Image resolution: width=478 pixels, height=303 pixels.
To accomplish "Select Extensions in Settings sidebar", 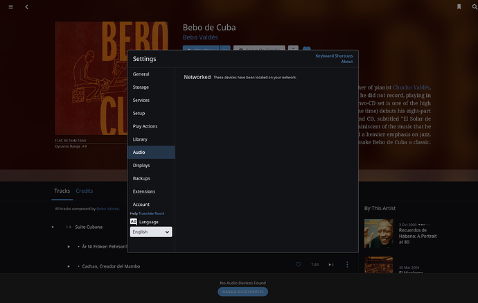I will click(x=151, y=191).
